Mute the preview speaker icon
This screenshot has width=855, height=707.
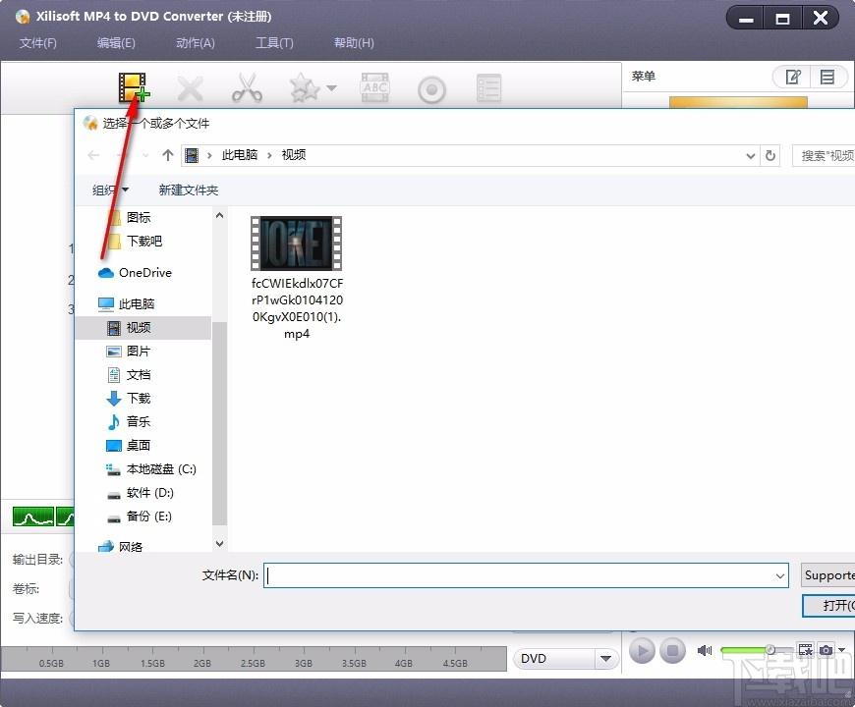coord(705,650)
